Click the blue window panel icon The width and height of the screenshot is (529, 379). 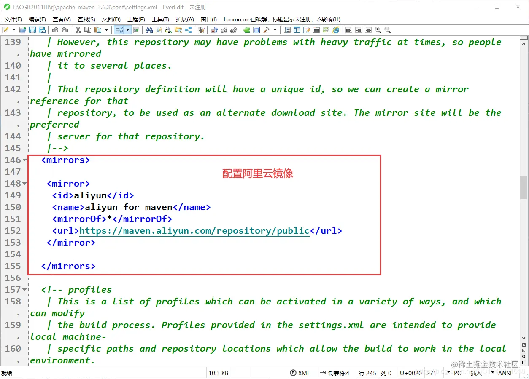(256, 30)
